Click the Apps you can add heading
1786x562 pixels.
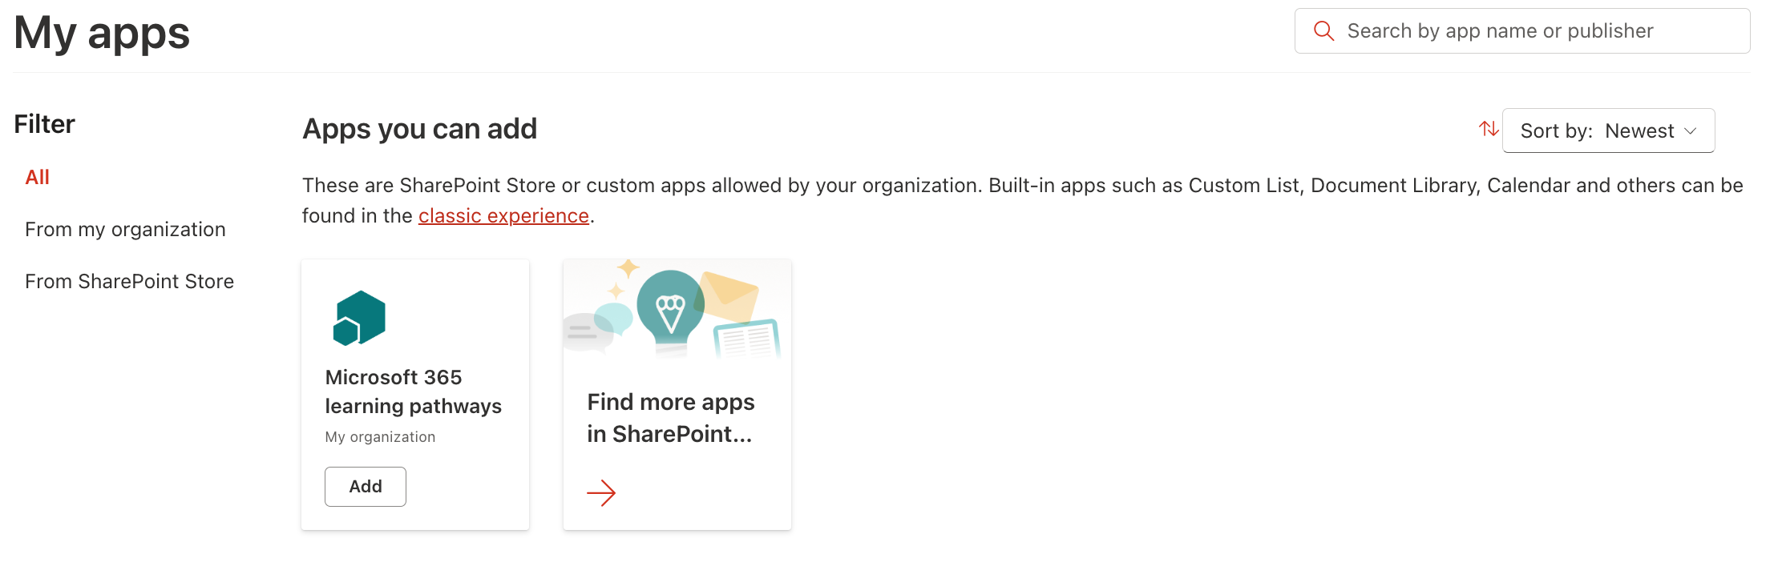(x=419, y=129)
